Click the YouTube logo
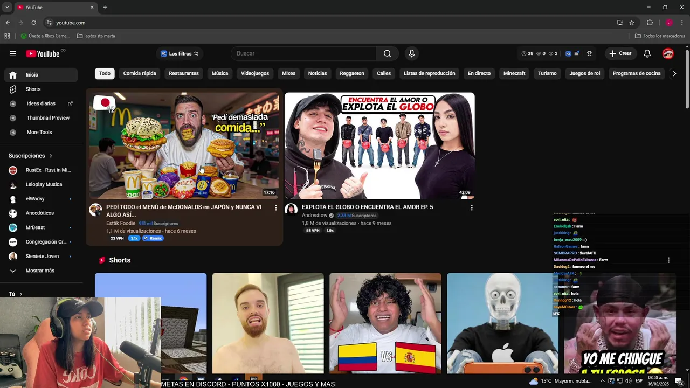690x388 pixels. (43, 53)
